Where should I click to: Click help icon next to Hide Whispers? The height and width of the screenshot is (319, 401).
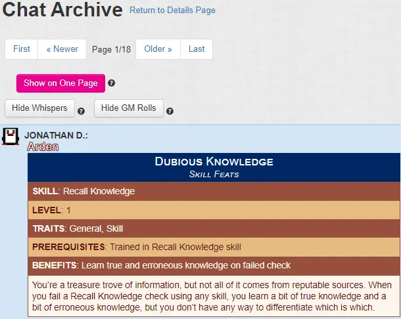[x=81, y=111]
